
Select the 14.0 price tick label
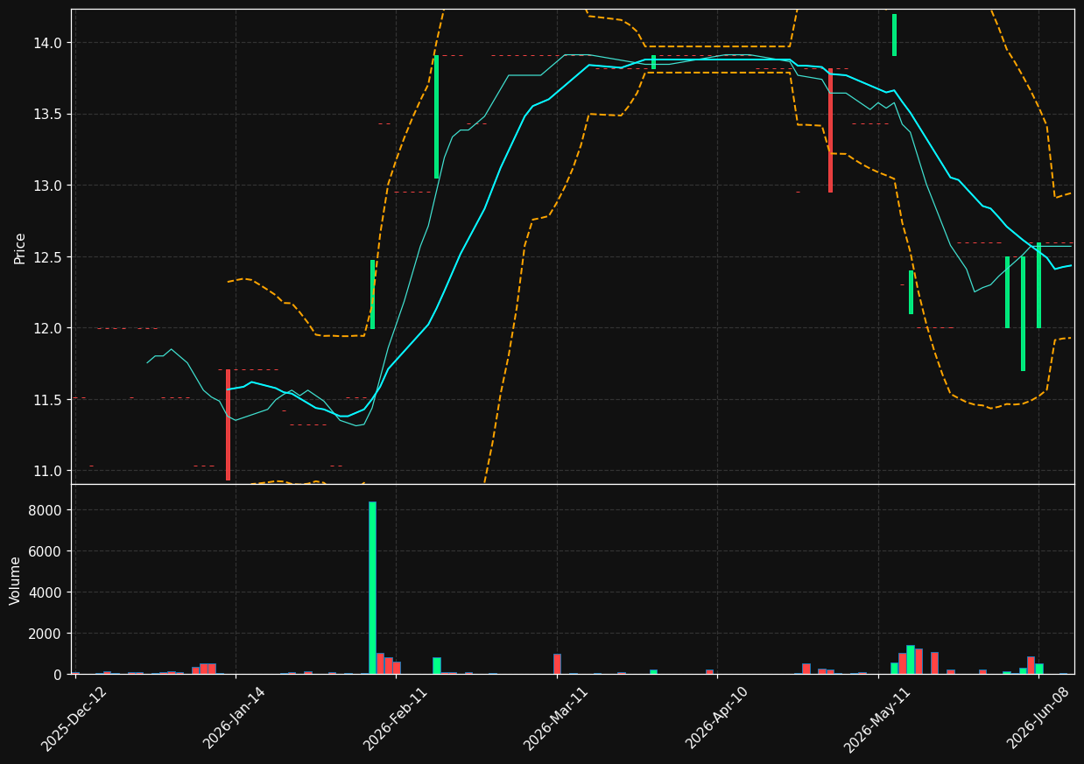tap(47, 43)
